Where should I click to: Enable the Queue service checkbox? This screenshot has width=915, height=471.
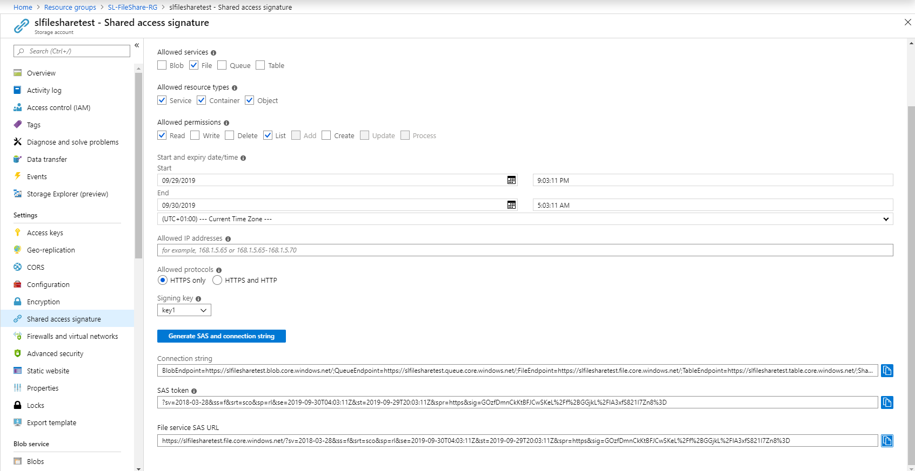(x=222, y=65)
